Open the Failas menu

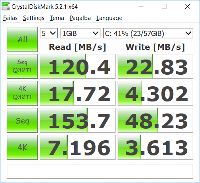tap(10, 18)
